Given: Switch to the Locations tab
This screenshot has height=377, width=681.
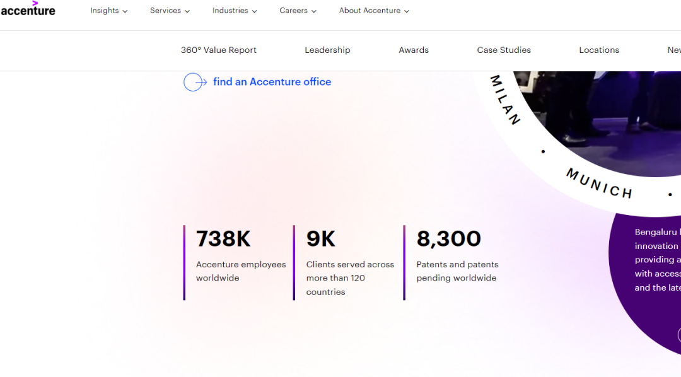Looking at the screenshot, I should click(x=599, y=50).
